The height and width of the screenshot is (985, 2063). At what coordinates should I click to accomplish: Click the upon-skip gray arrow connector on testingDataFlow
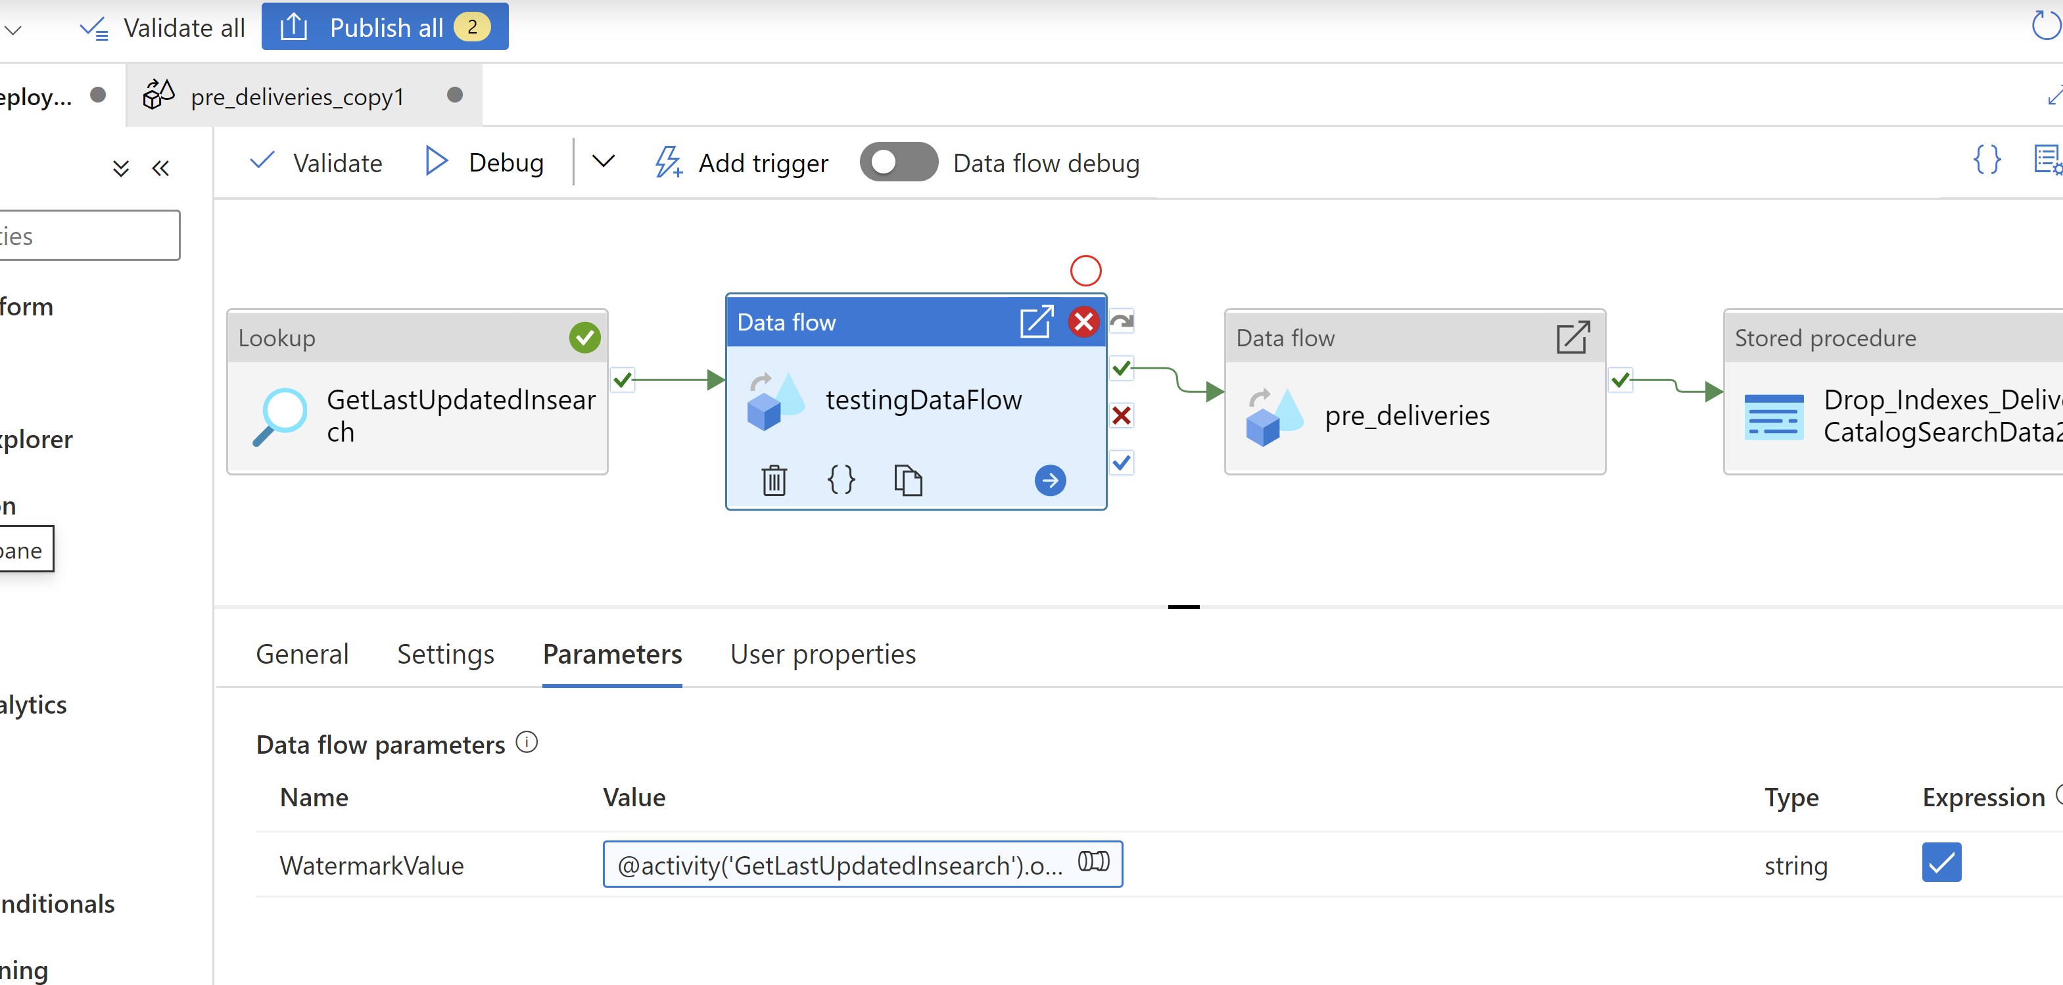click(x=1122, y=321)
